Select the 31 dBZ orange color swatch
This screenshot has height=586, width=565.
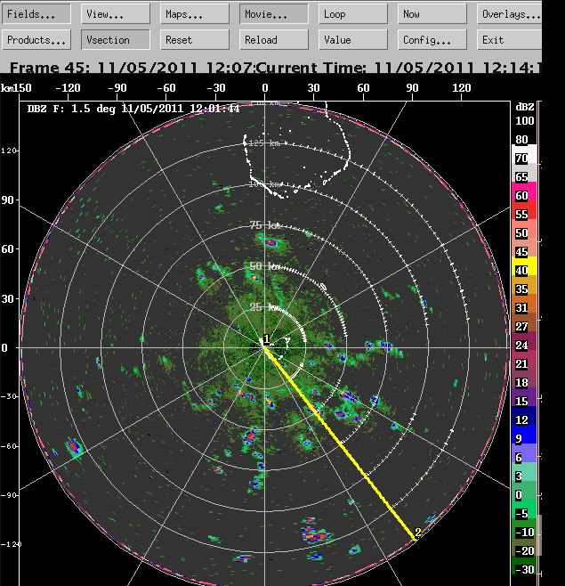coord(524,304)
